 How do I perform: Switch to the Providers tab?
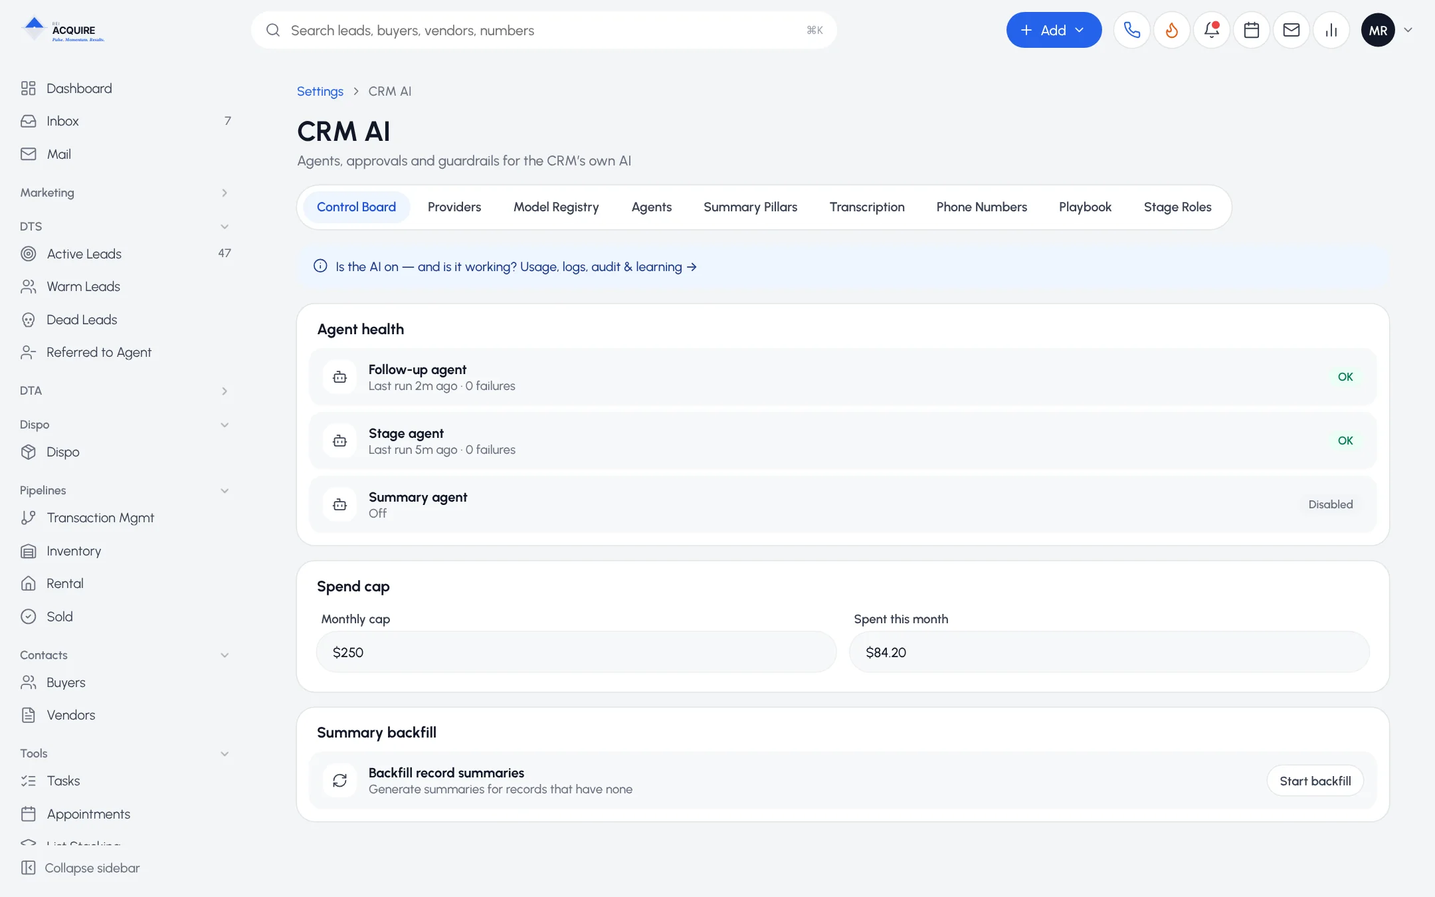(454, 207)
